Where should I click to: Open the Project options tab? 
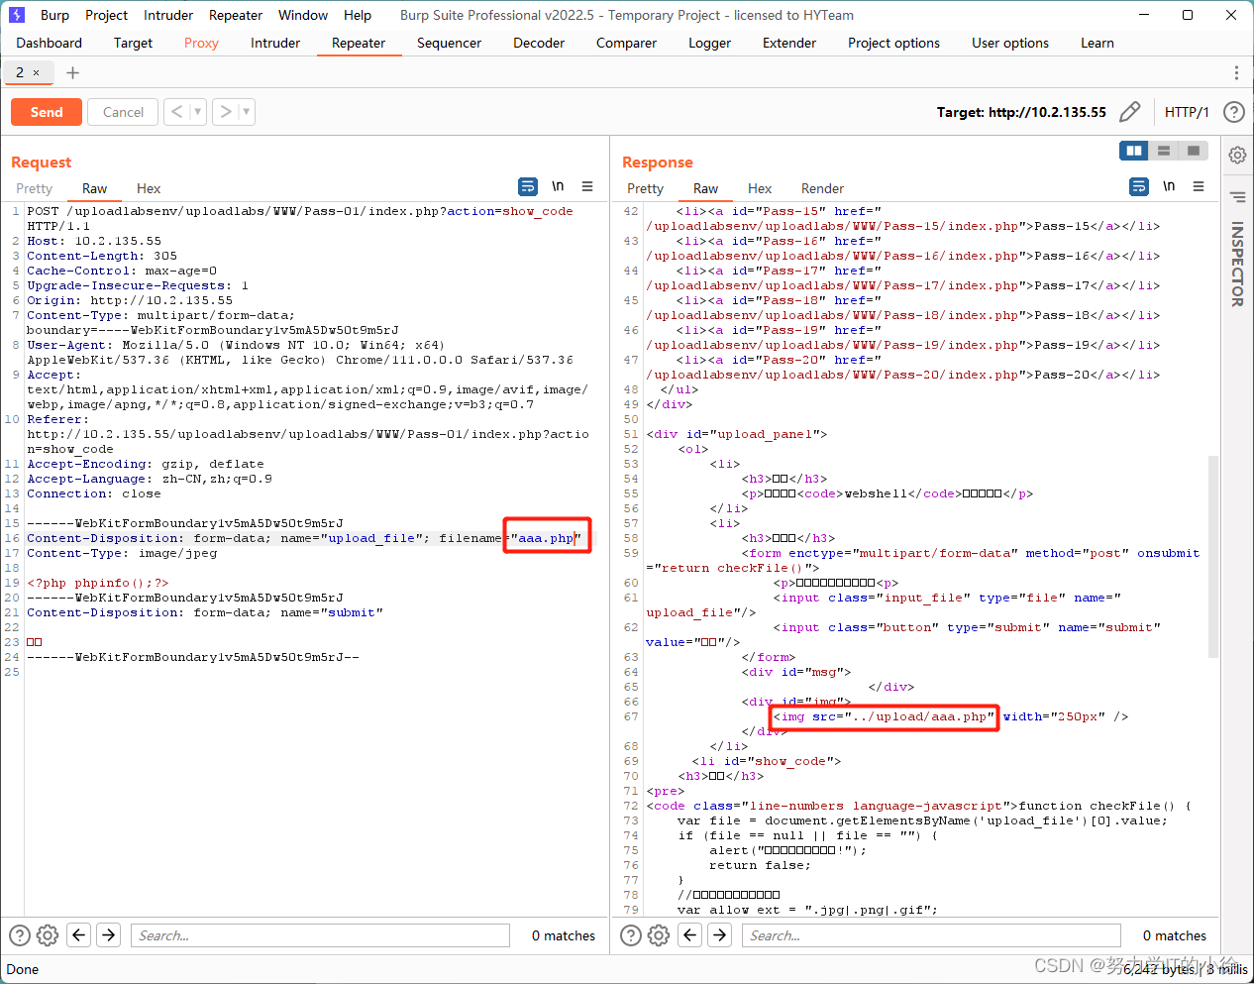[x=893, y=43]
